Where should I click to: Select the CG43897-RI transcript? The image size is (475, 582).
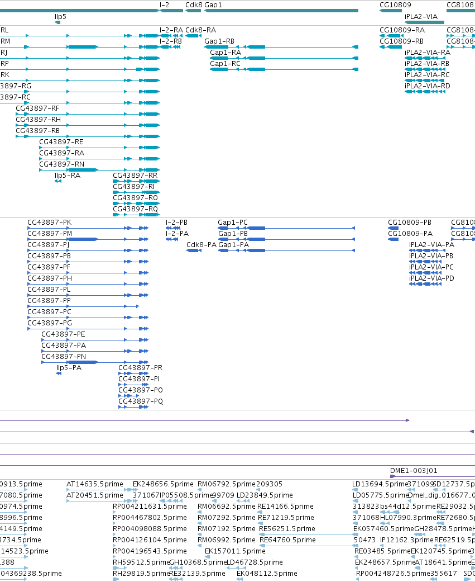point(136,192)
